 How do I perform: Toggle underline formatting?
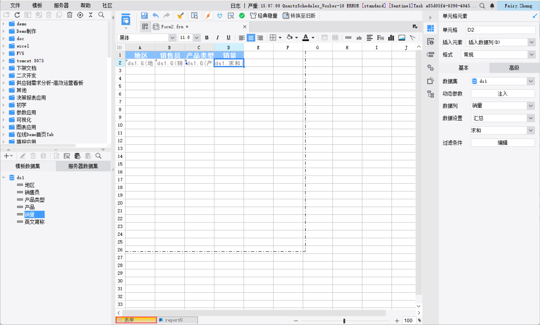click(x=228, y=38)
